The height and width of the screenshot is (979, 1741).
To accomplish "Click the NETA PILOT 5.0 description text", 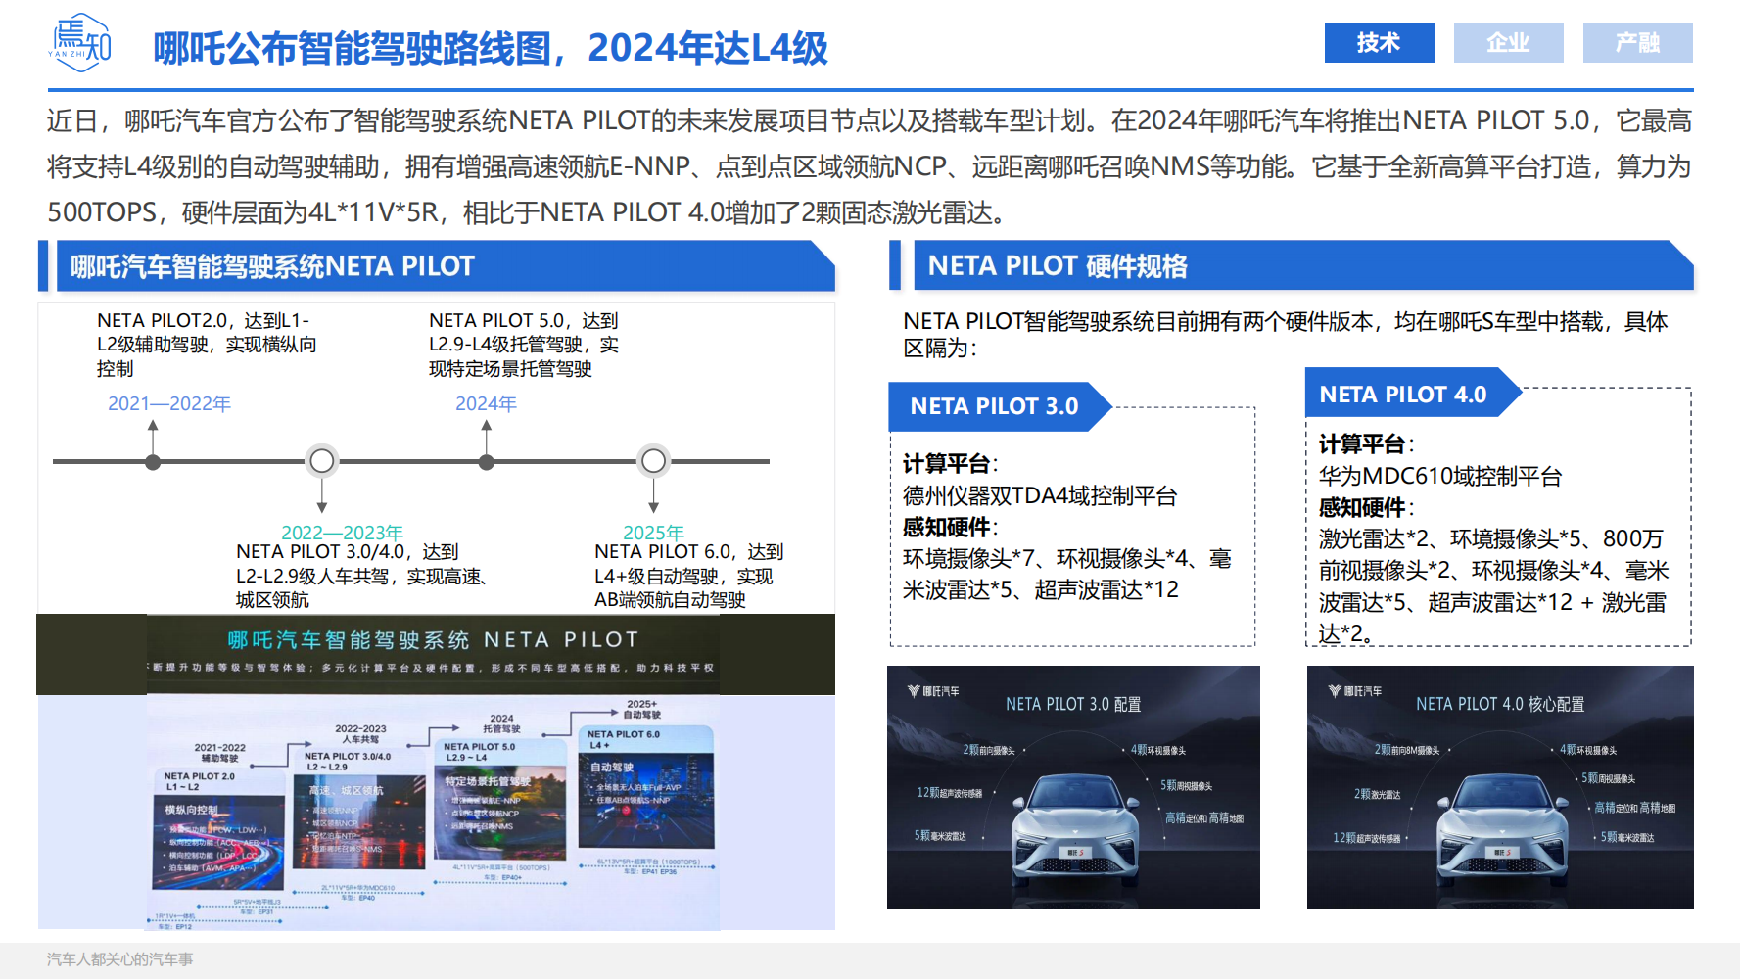I will [524, 345].
